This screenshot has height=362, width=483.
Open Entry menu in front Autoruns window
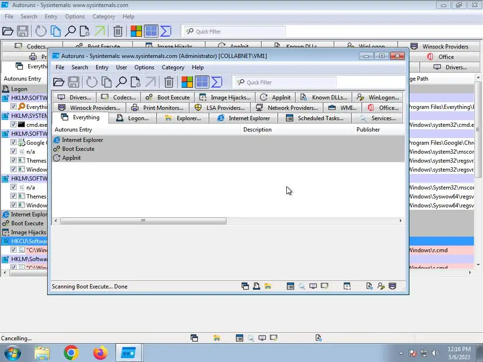click(x=102, y=67)
